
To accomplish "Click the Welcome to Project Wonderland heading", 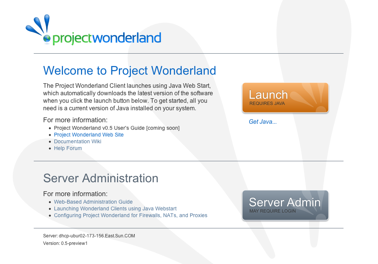I will 129,70.
